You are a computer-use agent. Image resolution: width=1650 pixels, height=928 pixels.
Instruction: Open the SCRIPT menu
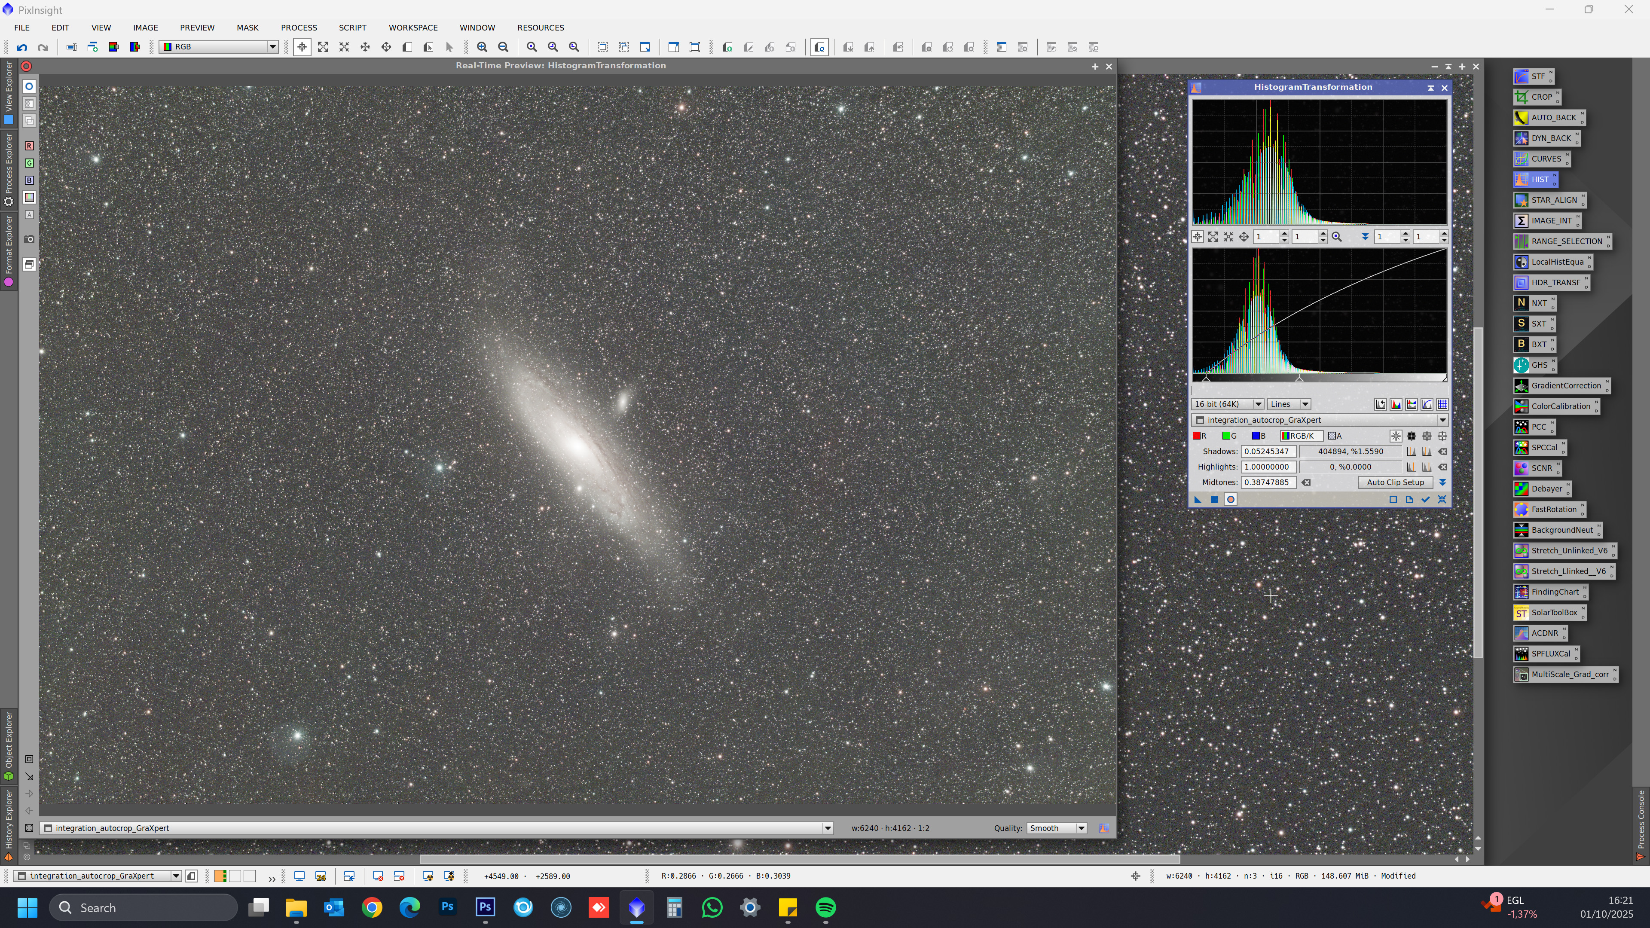[352, 27]
